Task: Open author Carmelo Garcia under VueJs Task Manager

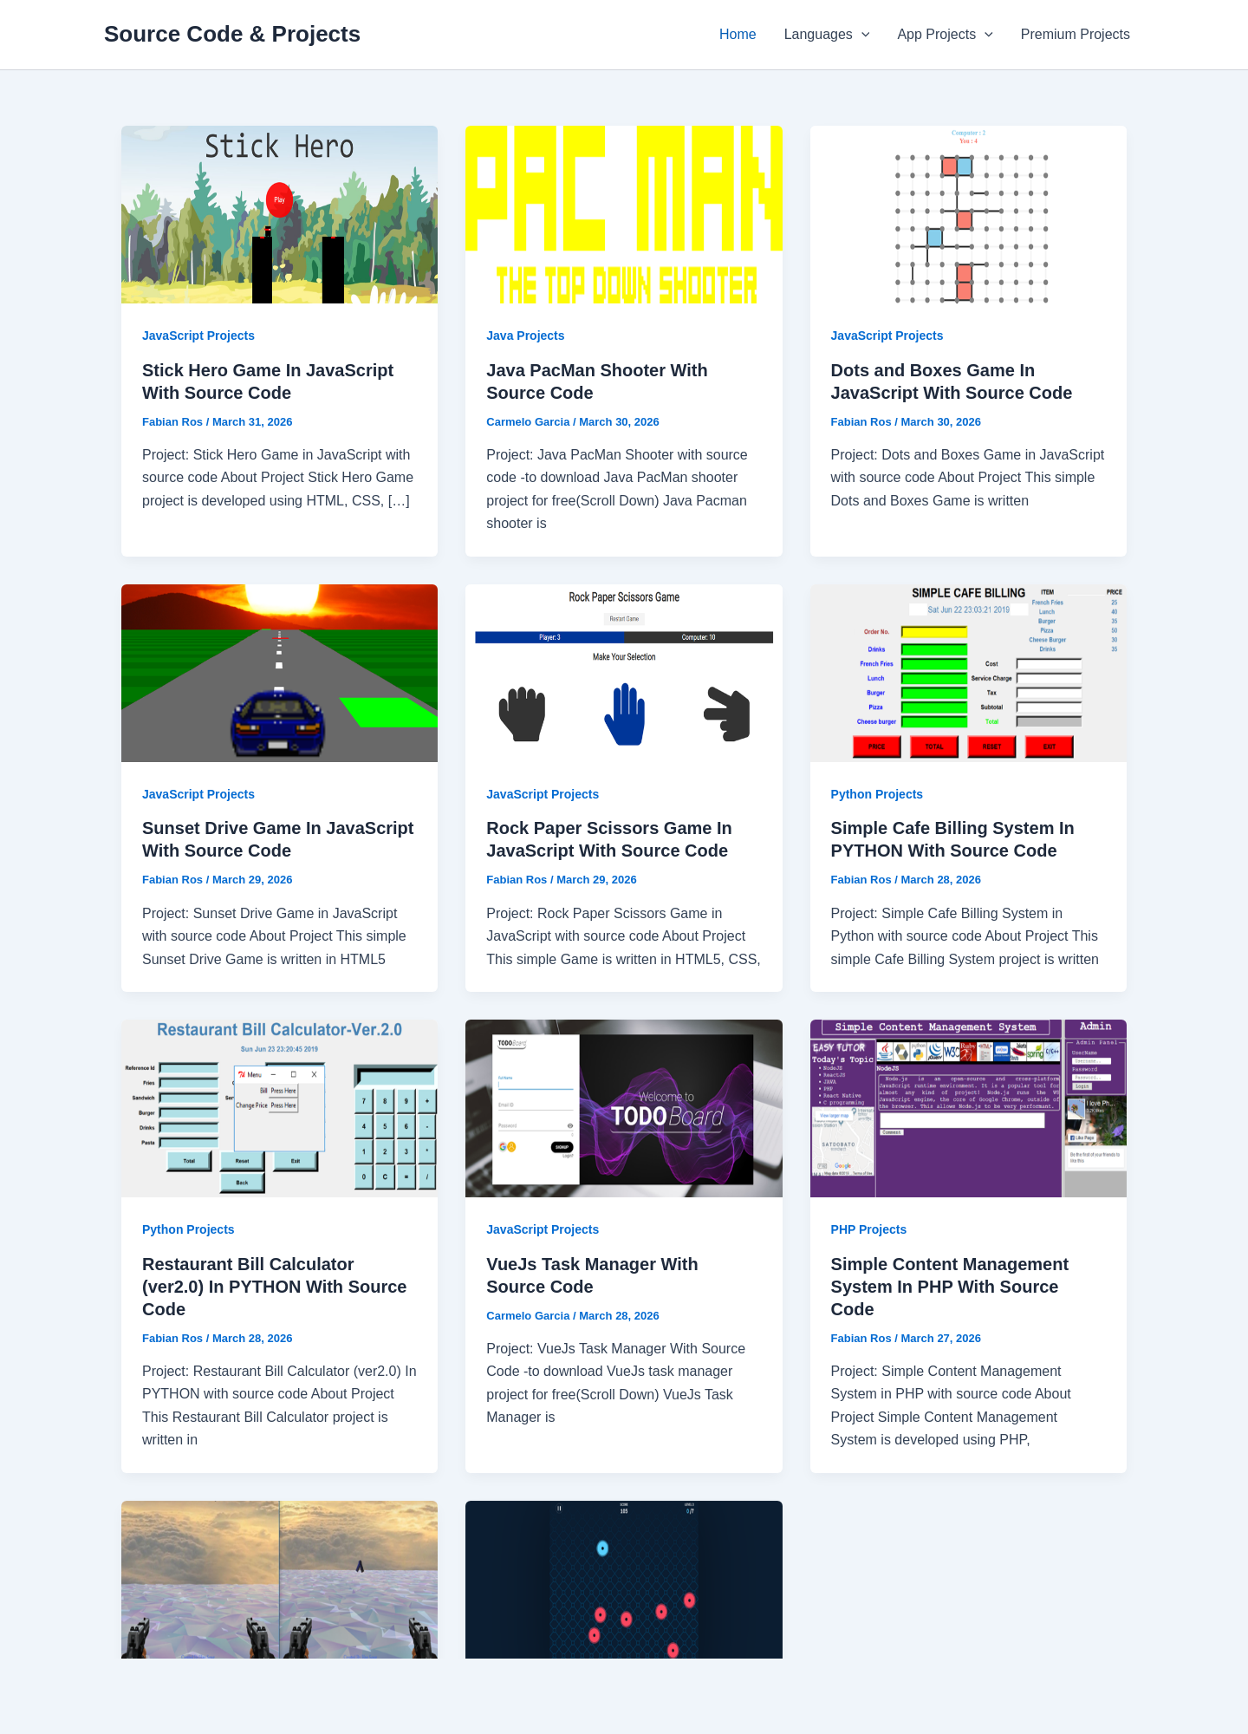Action: click(x=528, y=1315)
